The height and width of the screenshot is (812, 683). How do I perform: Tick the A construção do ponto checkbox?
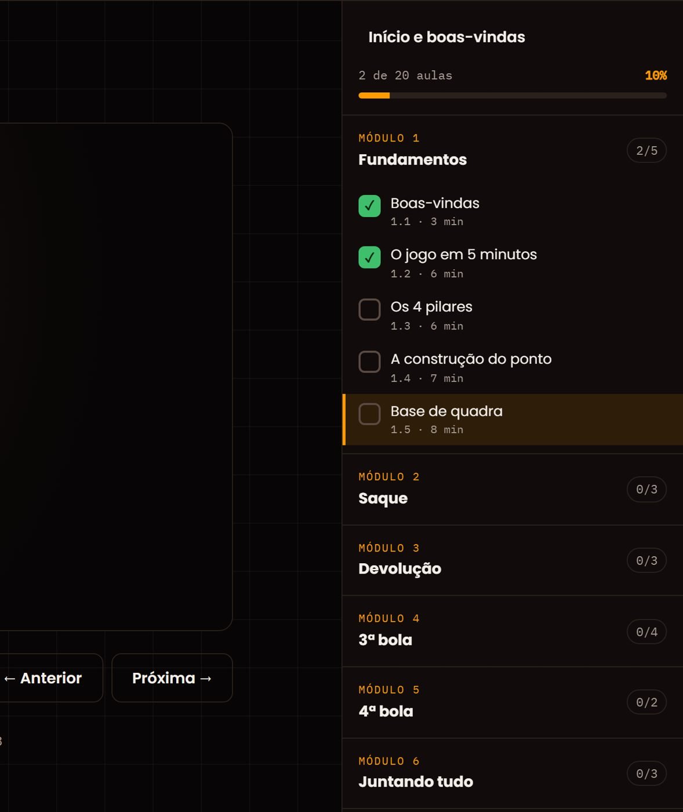click(x=369, y=362)
